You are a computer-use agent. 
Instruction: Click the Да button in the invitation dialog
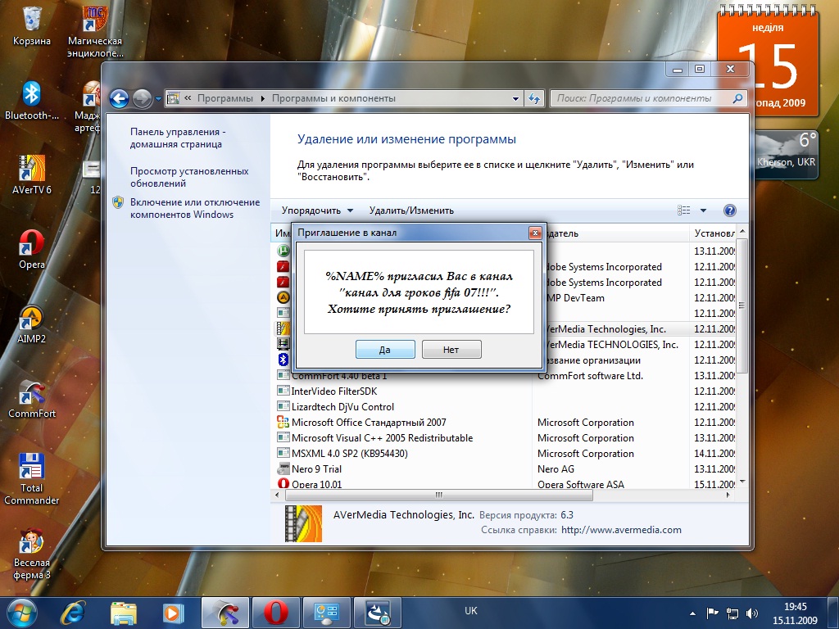[x=385, y=350]
